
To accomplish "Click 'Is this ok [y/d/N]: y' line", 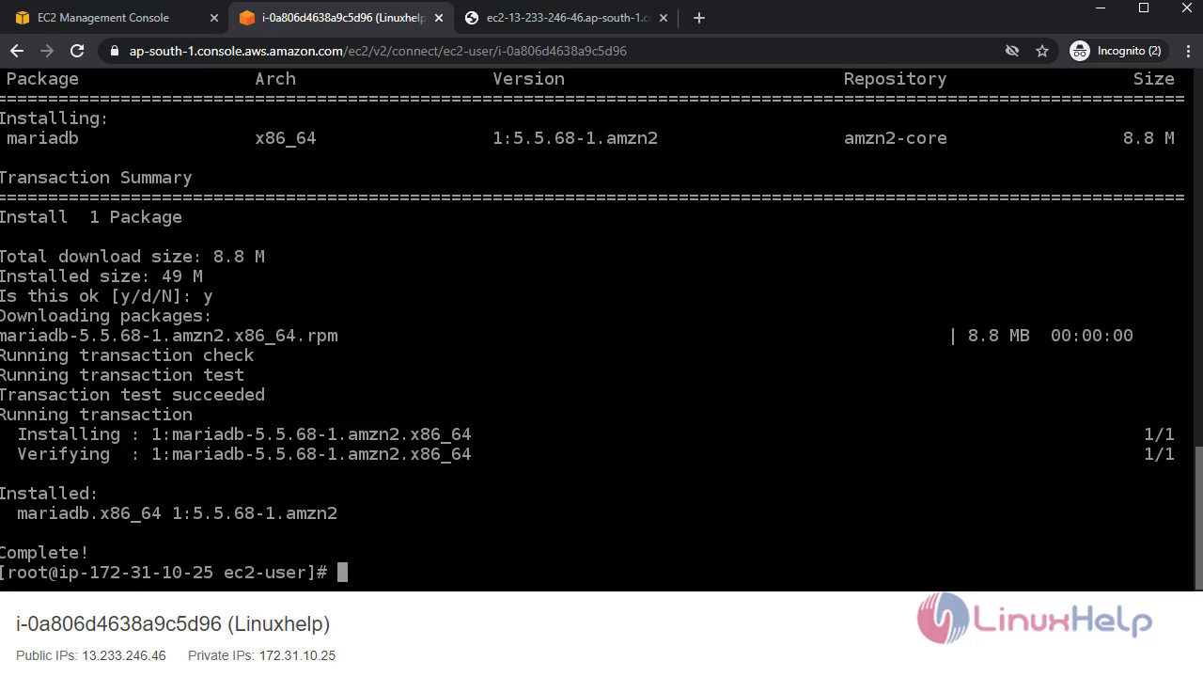I will pos(106,296).
